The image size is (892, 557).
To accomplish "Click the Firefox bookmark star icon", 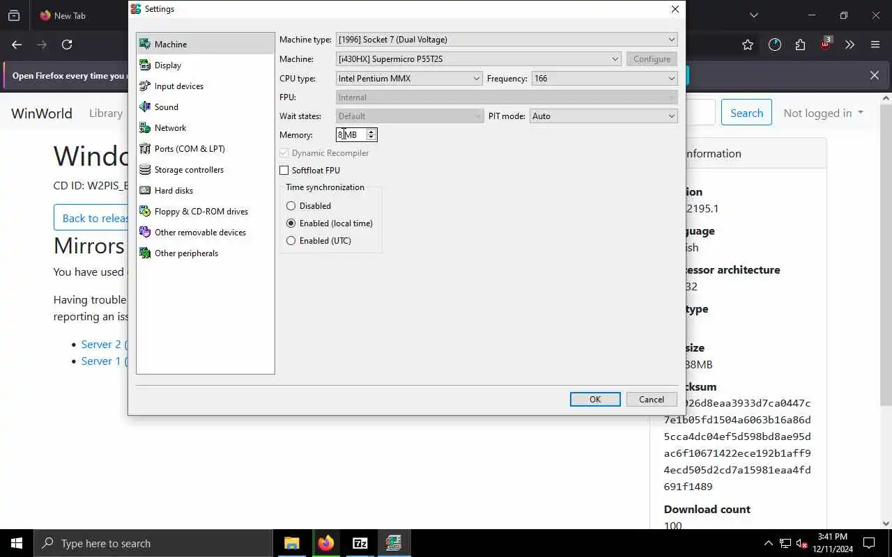I will tap(748, 45).
